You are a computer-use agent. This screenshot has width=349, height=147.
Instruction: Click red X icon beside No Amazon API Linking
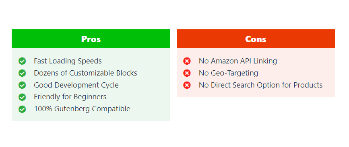[x=187, y=61]
